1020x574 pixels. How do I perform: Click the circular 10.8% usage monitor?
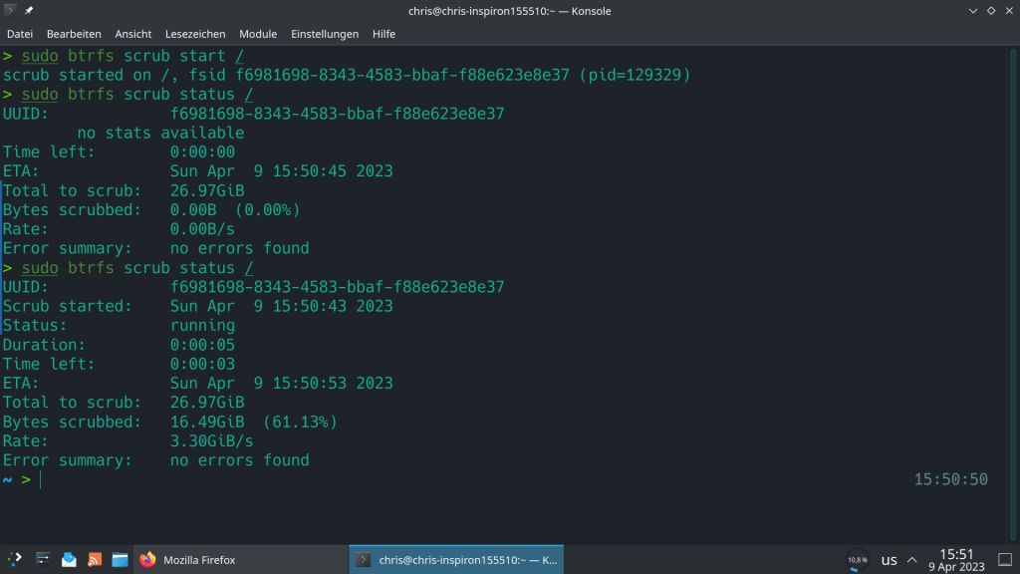point(857,560)
